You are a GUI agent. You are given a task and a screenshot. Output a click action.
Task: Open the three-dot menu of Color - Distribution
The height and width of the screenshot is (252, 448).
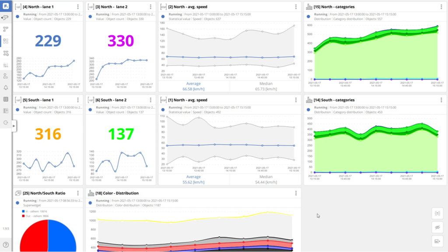296,193
